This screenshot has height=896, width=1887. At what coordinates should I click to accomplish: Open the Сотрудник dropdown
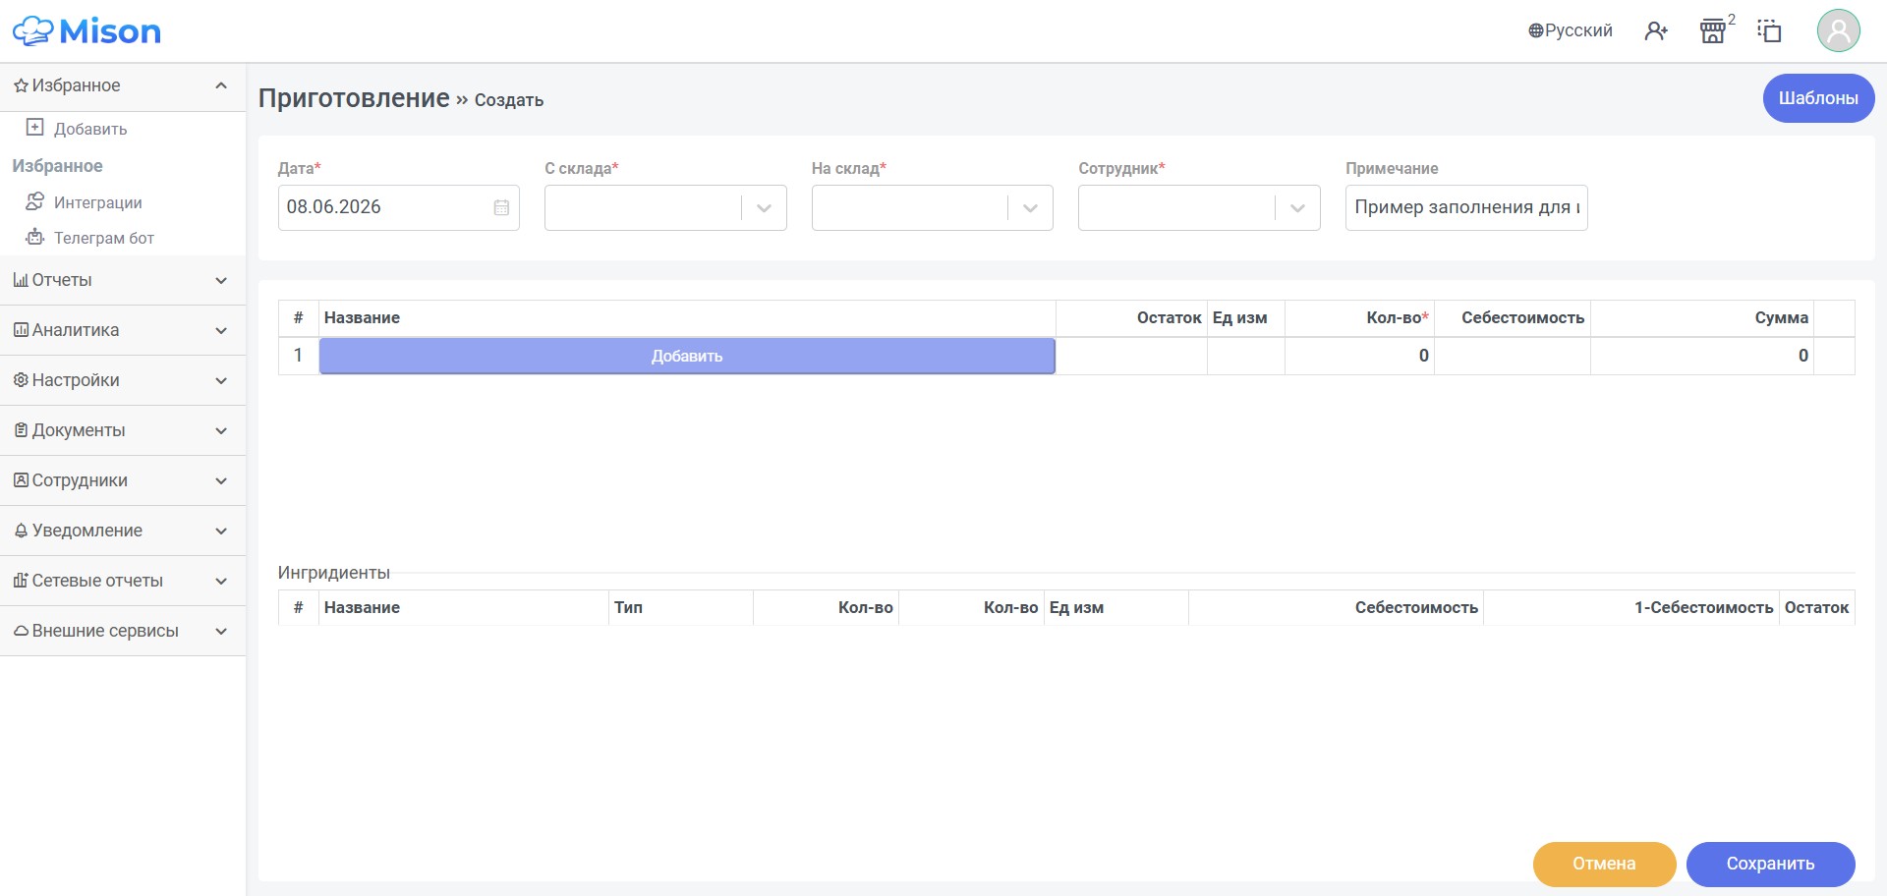[1199, 207]
